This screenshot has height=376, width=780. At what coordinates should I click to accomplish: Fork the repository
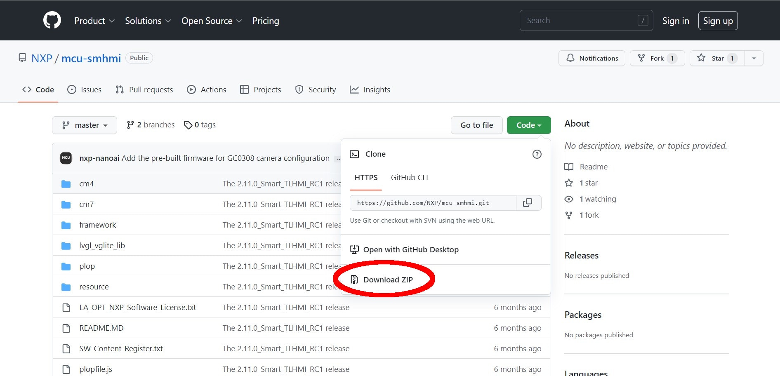[x=657, y=58]
